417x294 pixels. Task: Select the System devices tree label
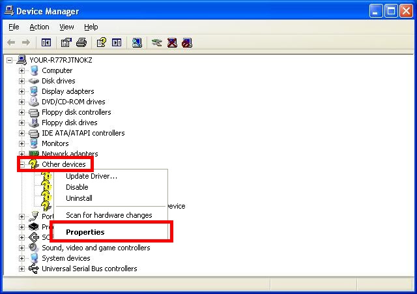(x=66, y=258)
